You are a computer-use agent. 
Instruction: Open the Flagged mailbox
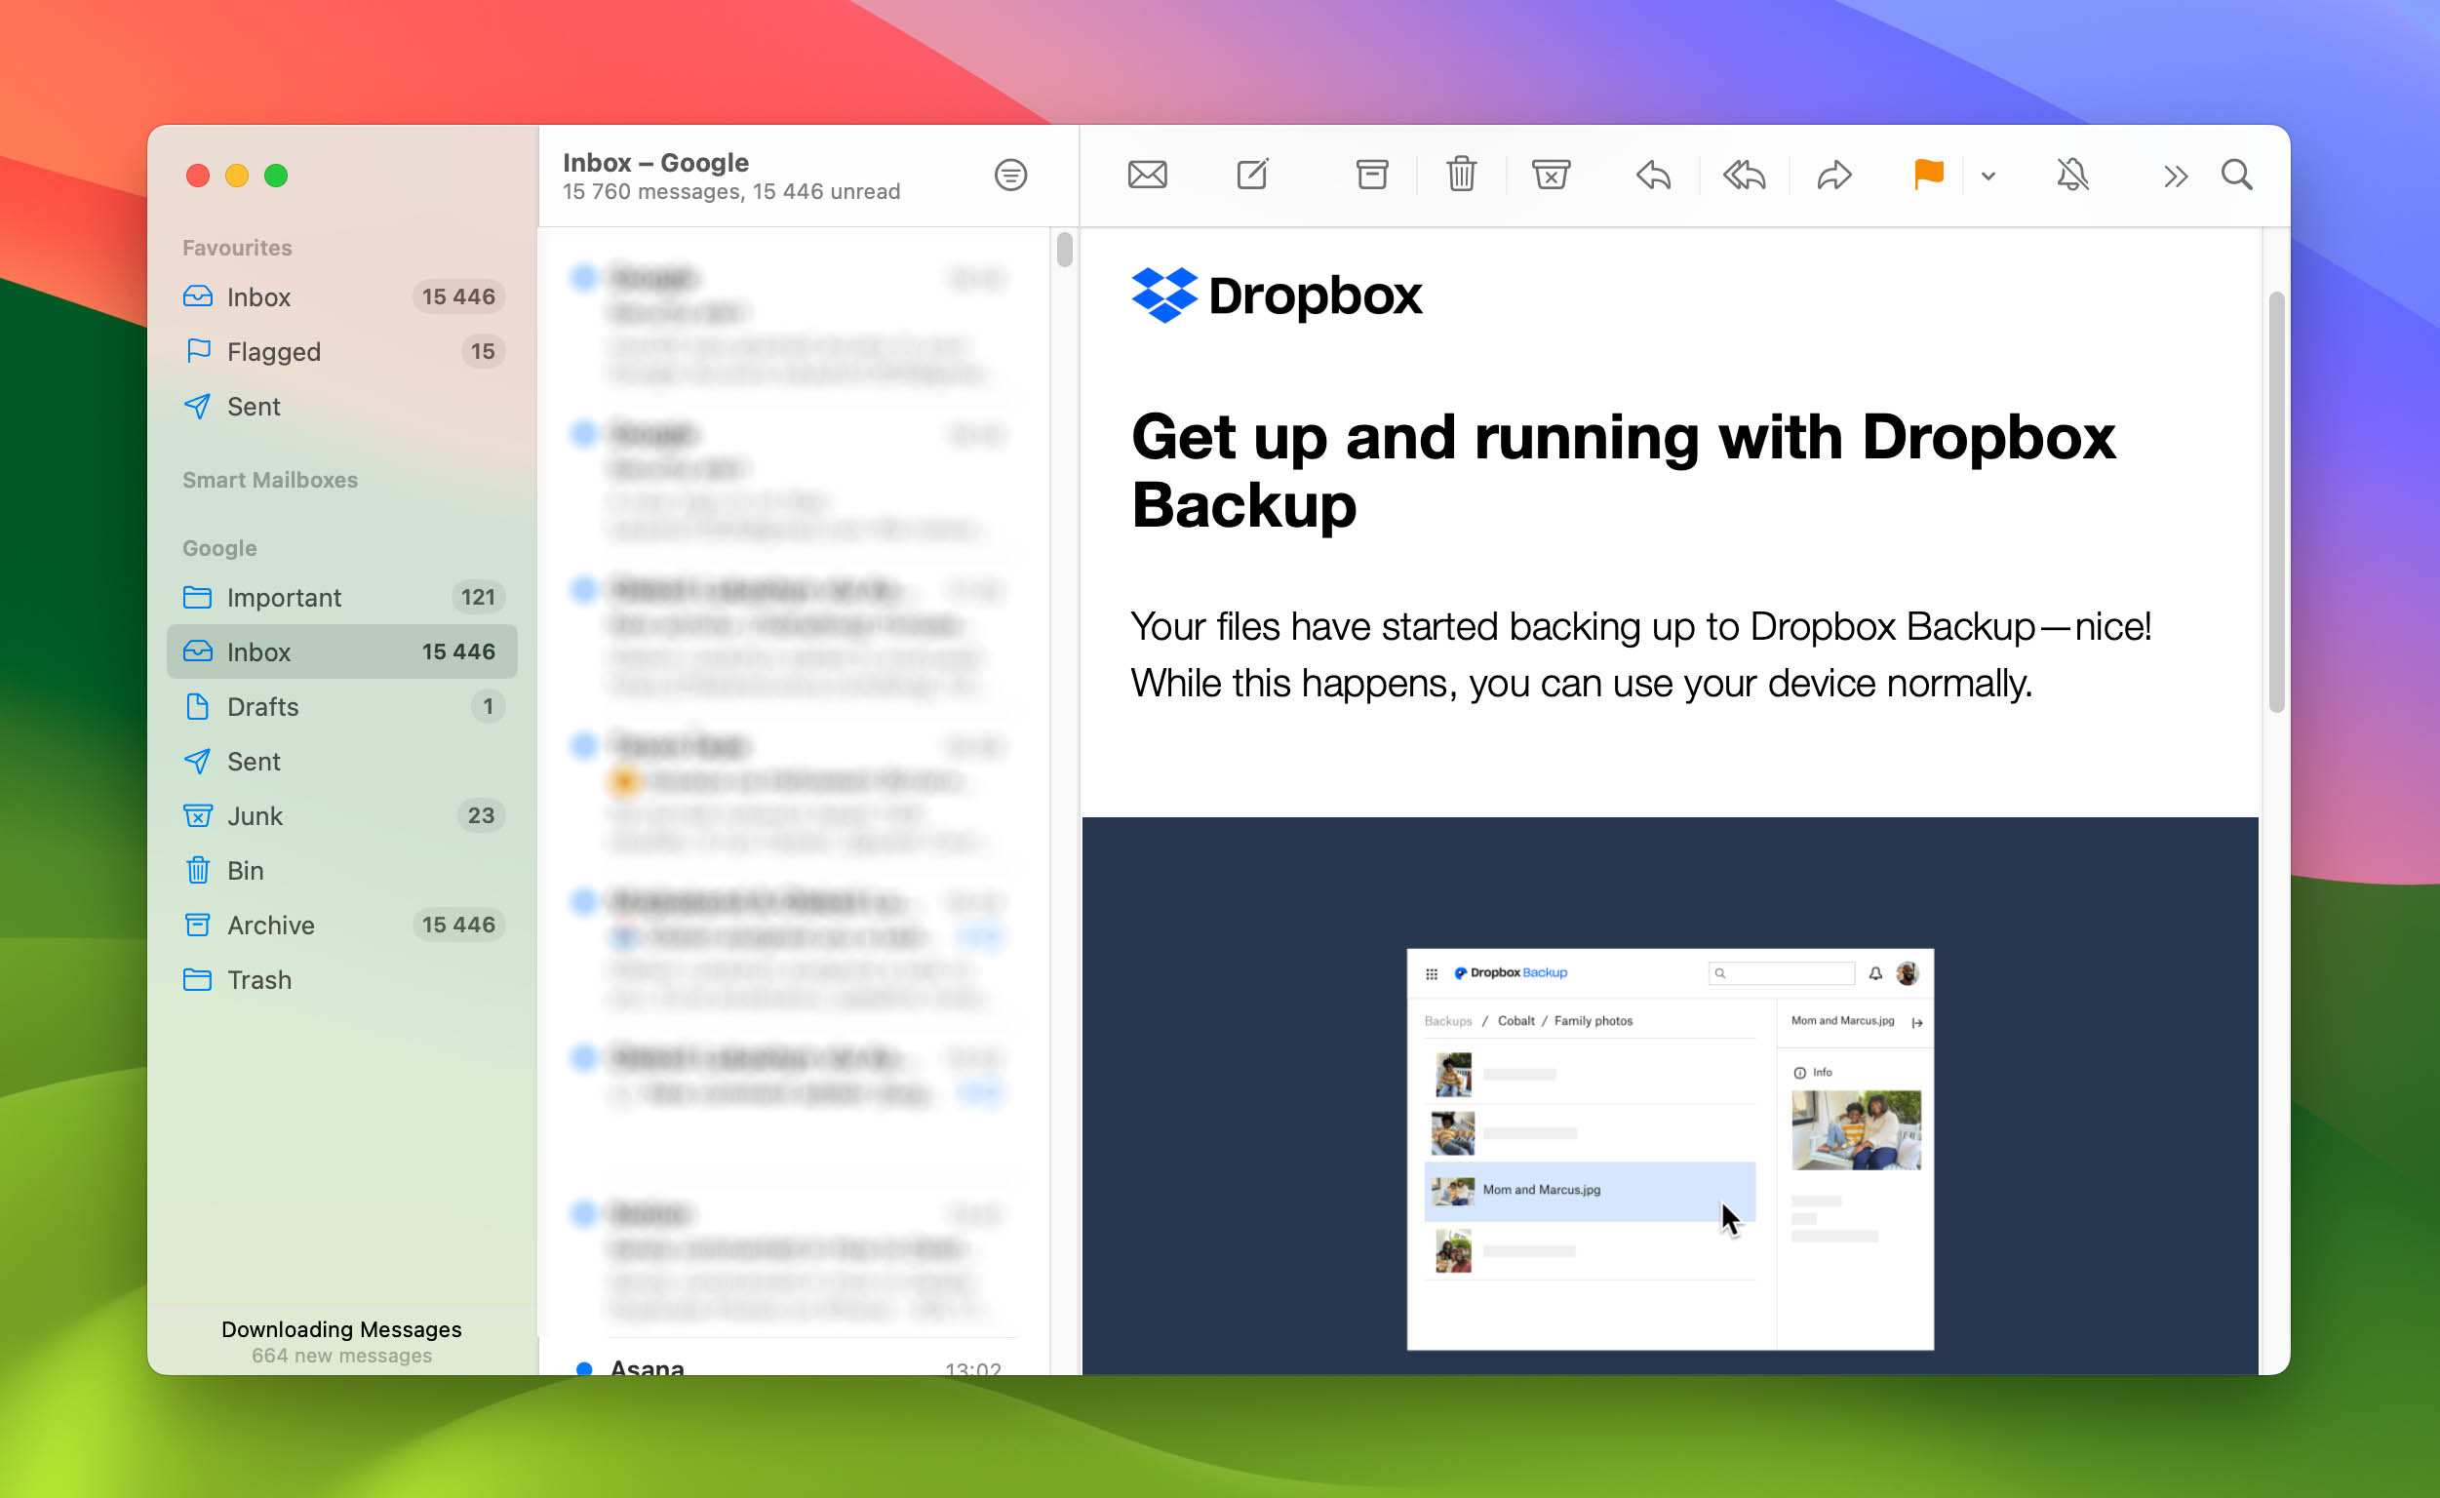pos(341,352)
